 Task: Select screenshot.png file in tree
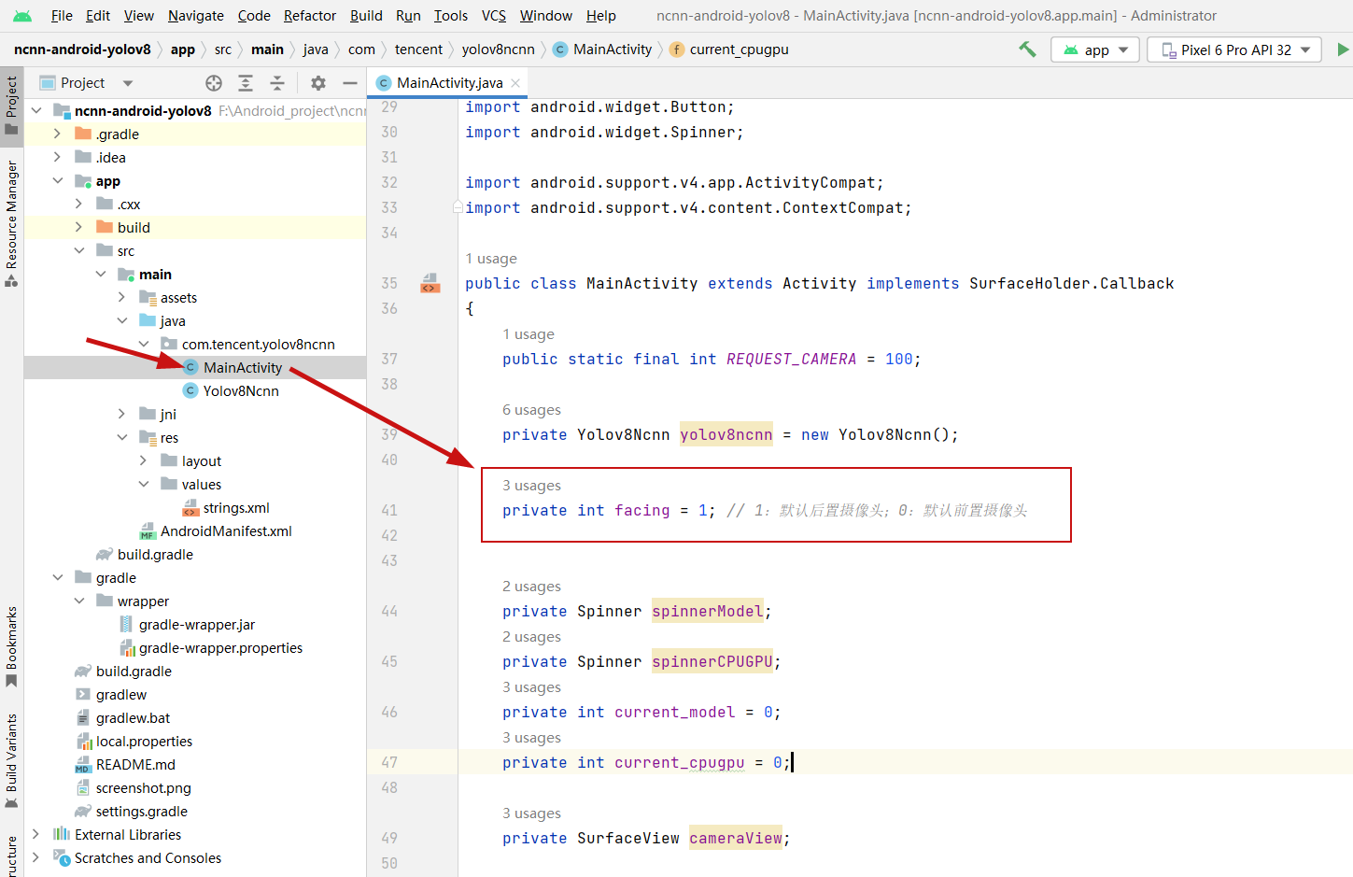[x=143, y=787]
